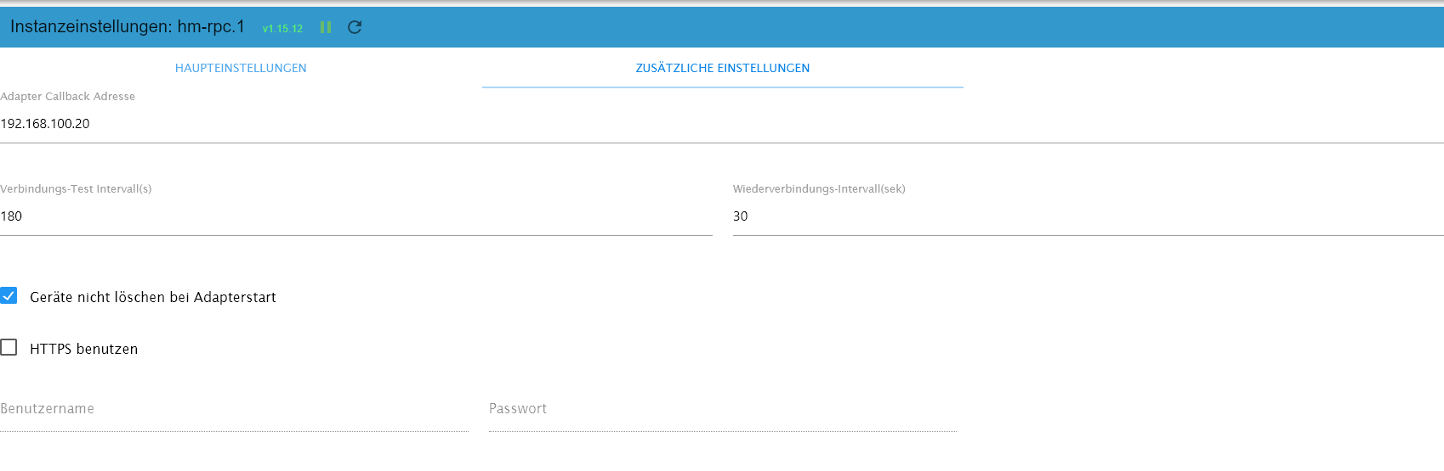Restart the instance with reload icon
The image size is (1444, 471).
(x=355, y=27)
